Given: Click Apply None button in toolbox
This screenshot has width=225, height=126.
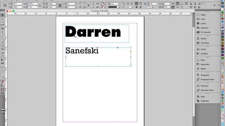Looking at the screenshot, I should [x=2, y=89].
